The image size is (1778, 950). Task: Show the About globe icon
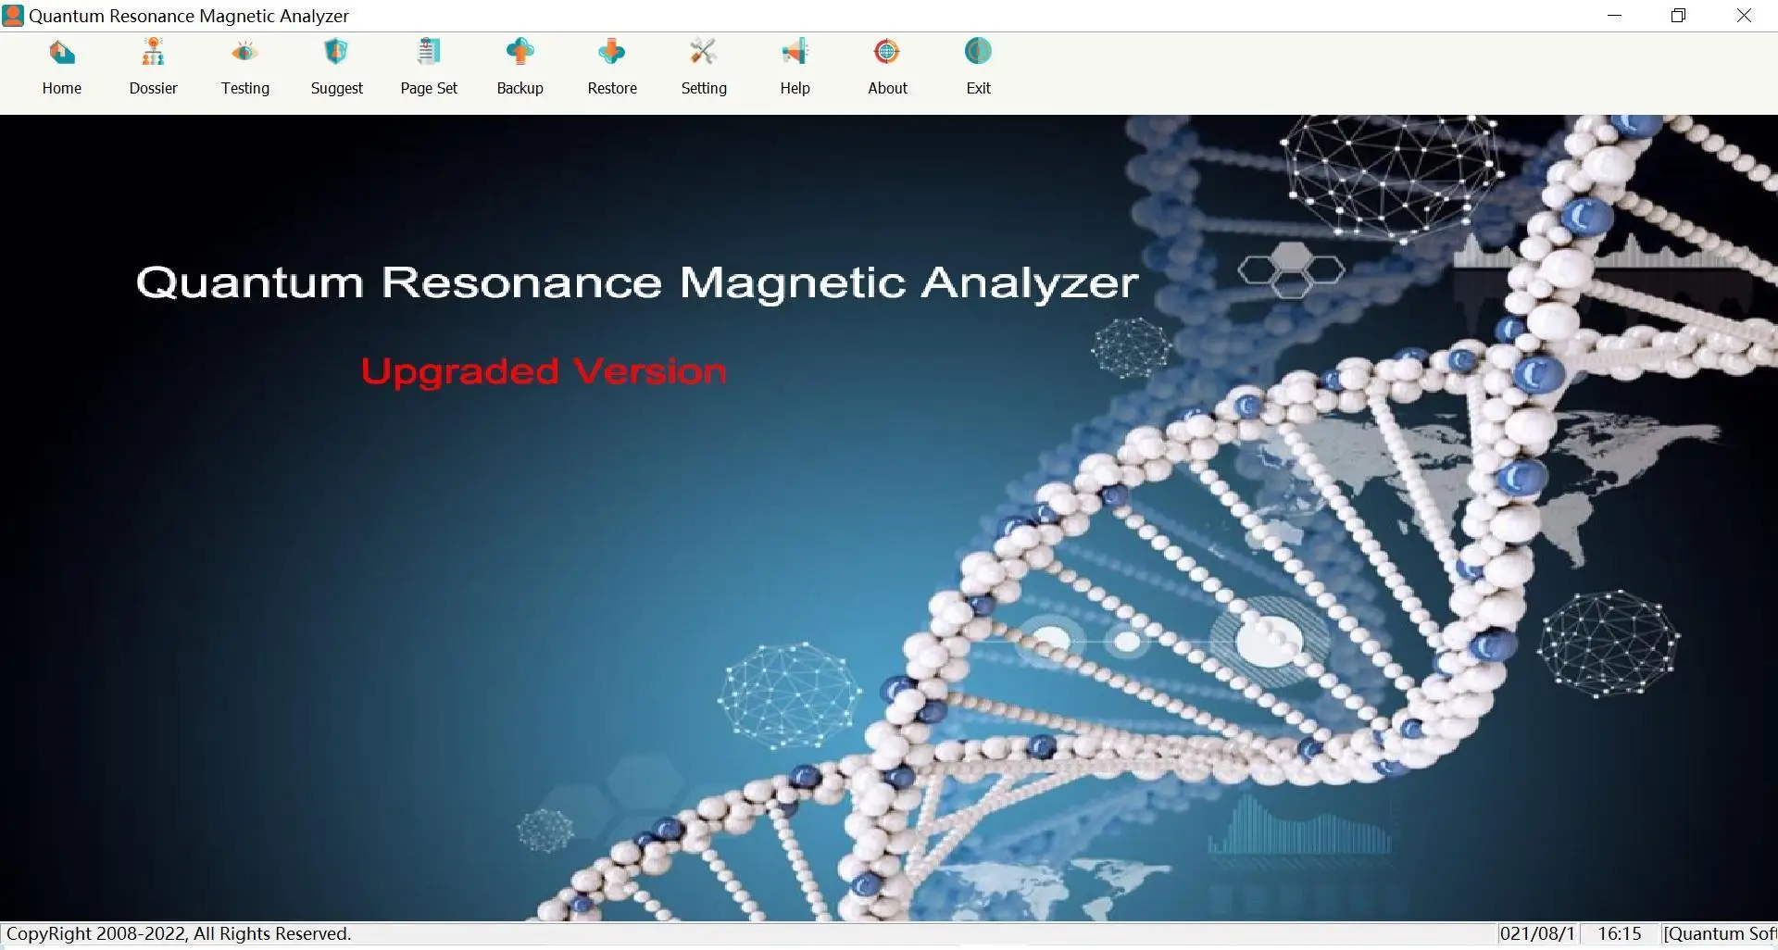(887, 52)
